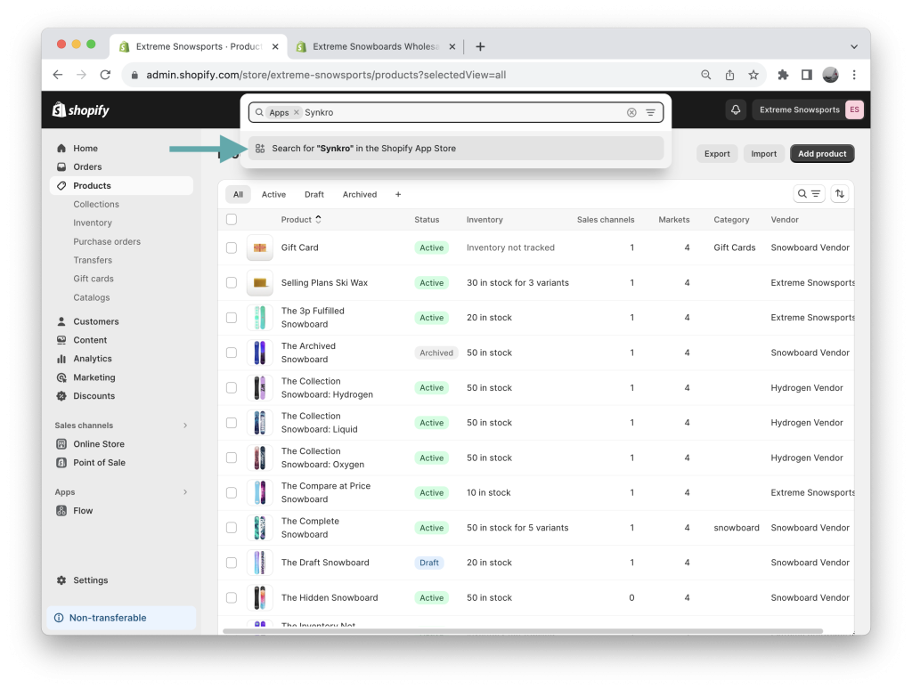Open The Hidden Snowboard product
Viewport: 912px width, 689px height.
tap(330, 597)
